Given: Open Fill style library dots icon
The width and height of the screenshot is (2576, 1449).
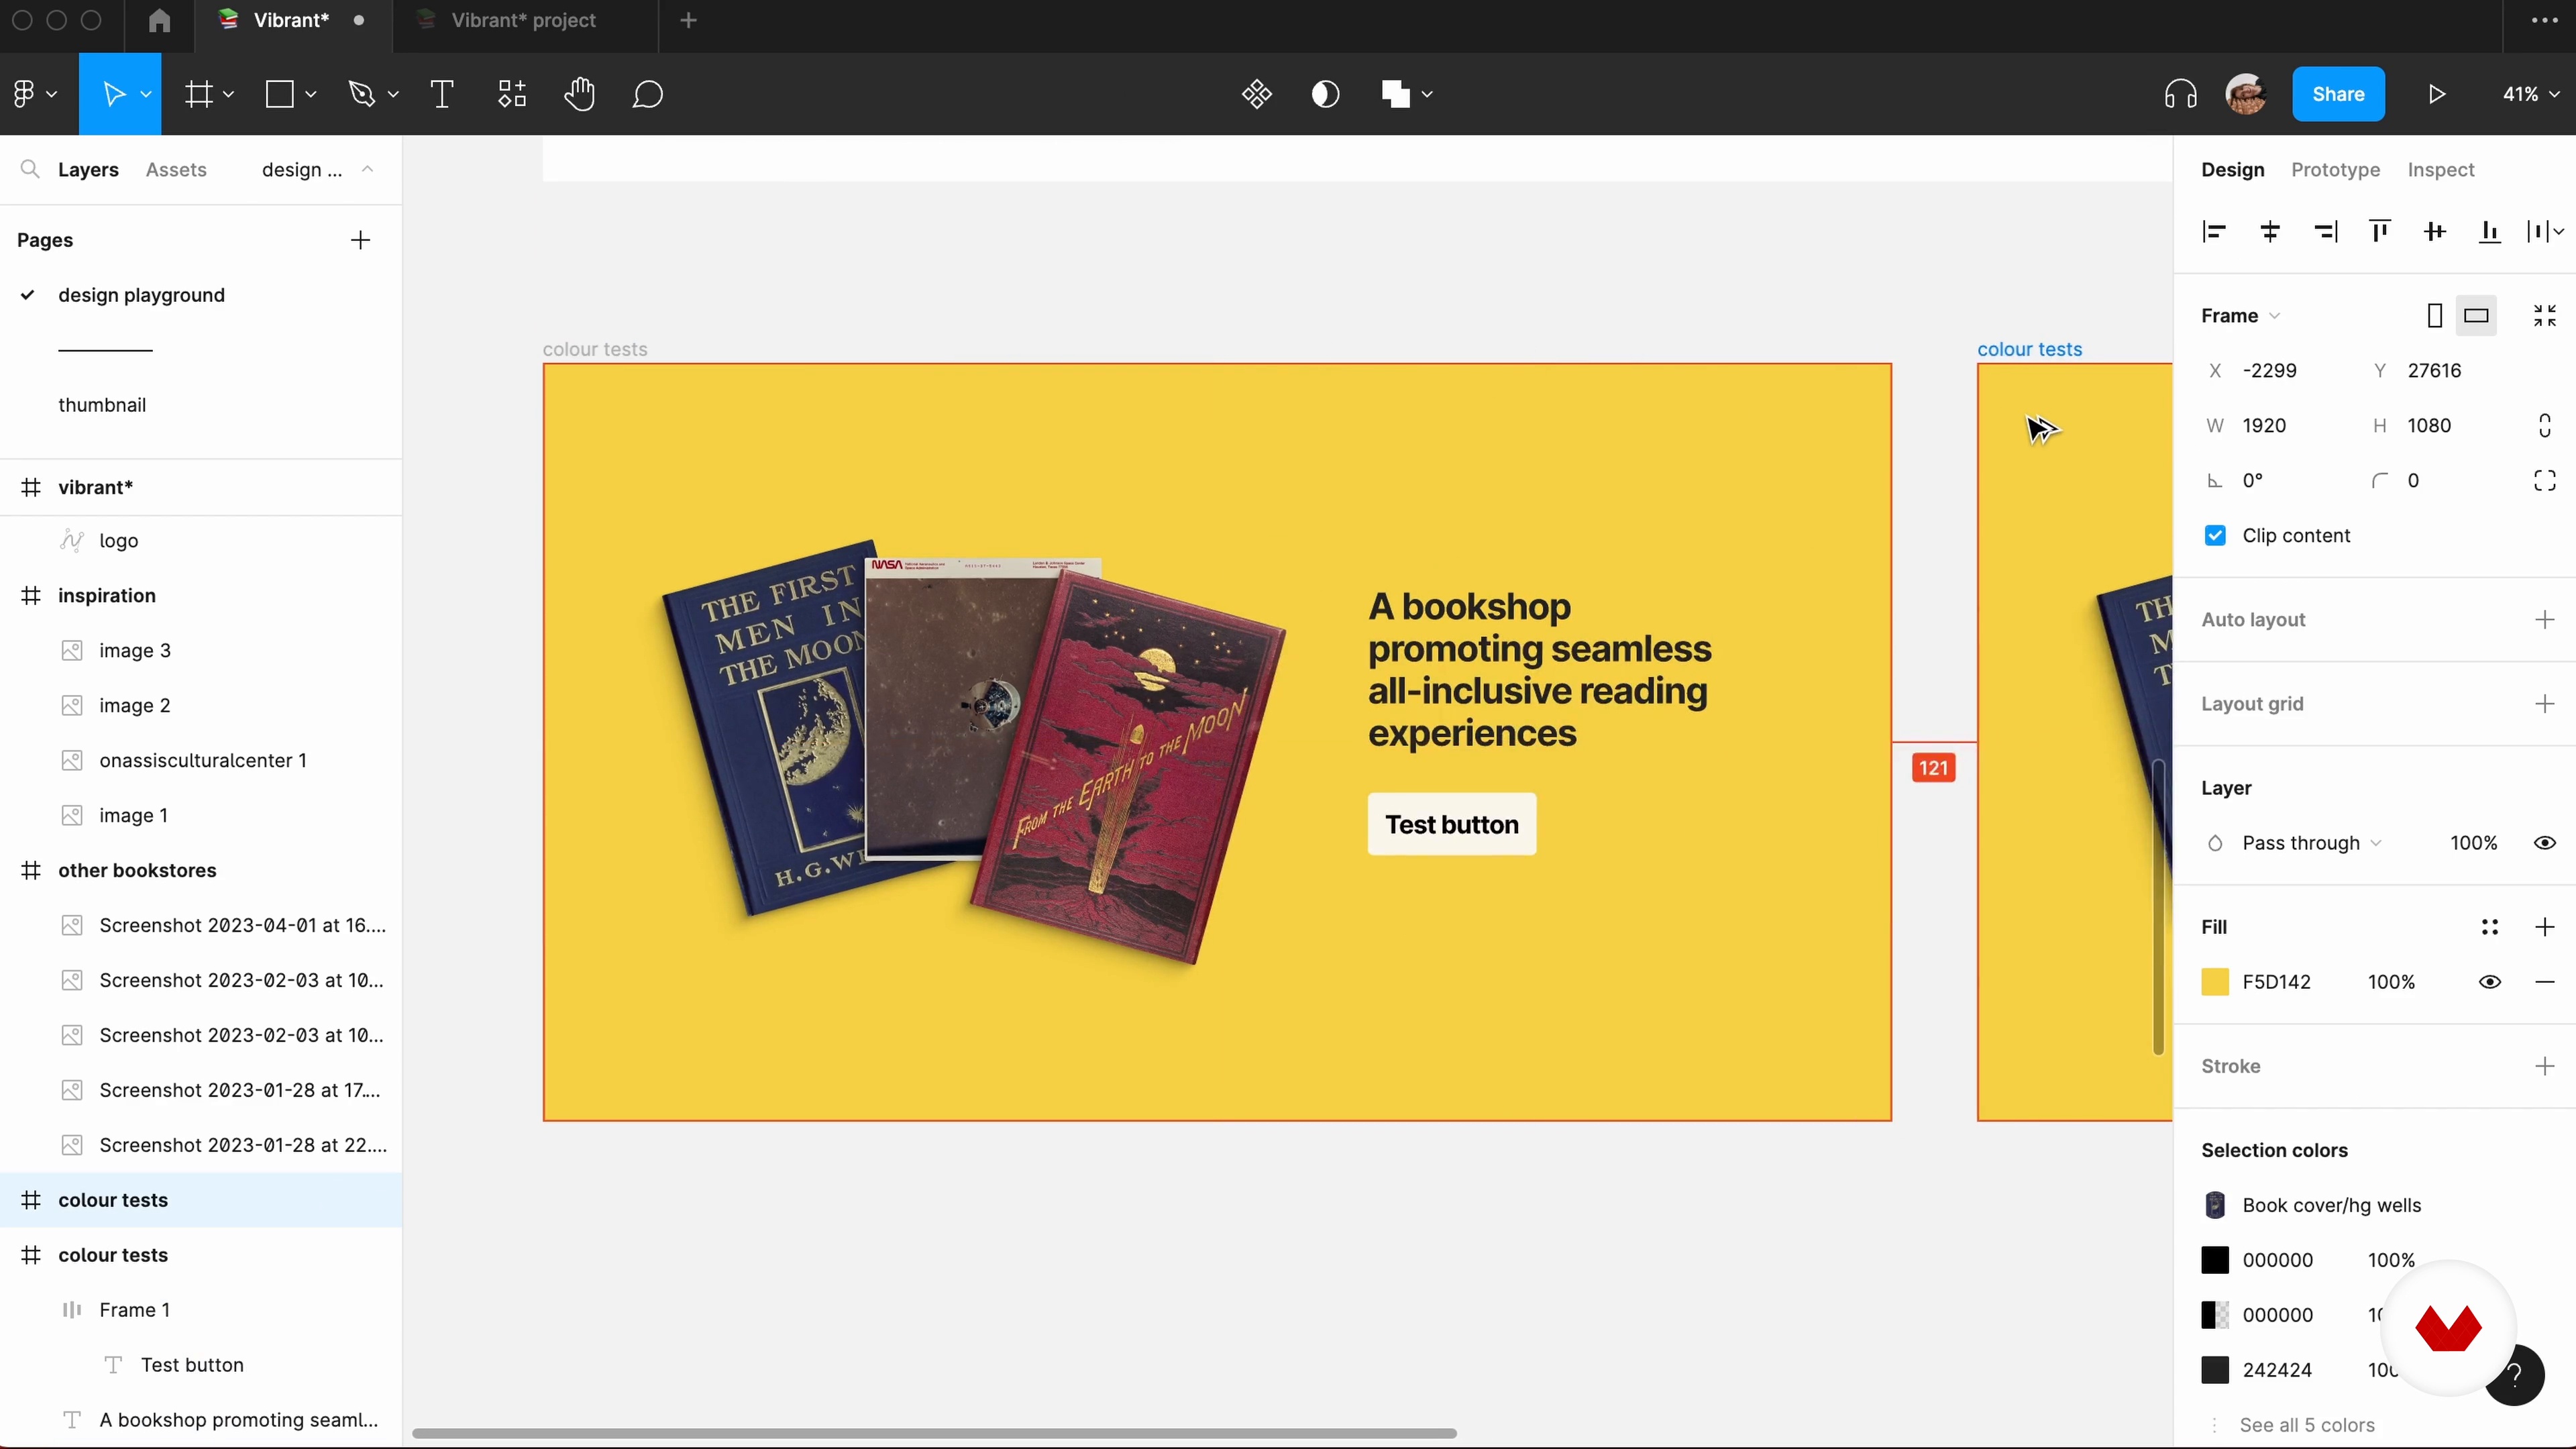Looking at the screenshot, I should pyautogui.click(x=2490, y=927).
